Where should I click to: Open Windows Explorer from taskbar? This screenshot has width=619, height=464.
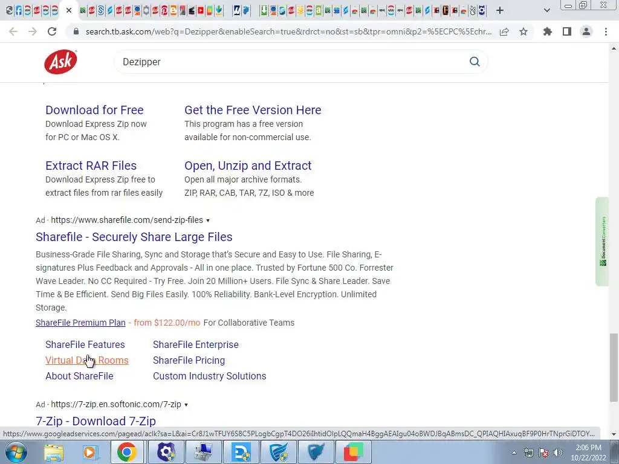[54, 453]
